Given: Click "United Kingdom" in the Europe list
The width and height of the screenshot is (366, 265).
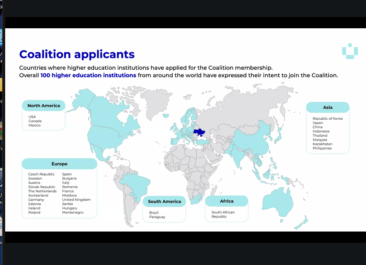Looking at the screenshot, I should [x=76, y=199].
